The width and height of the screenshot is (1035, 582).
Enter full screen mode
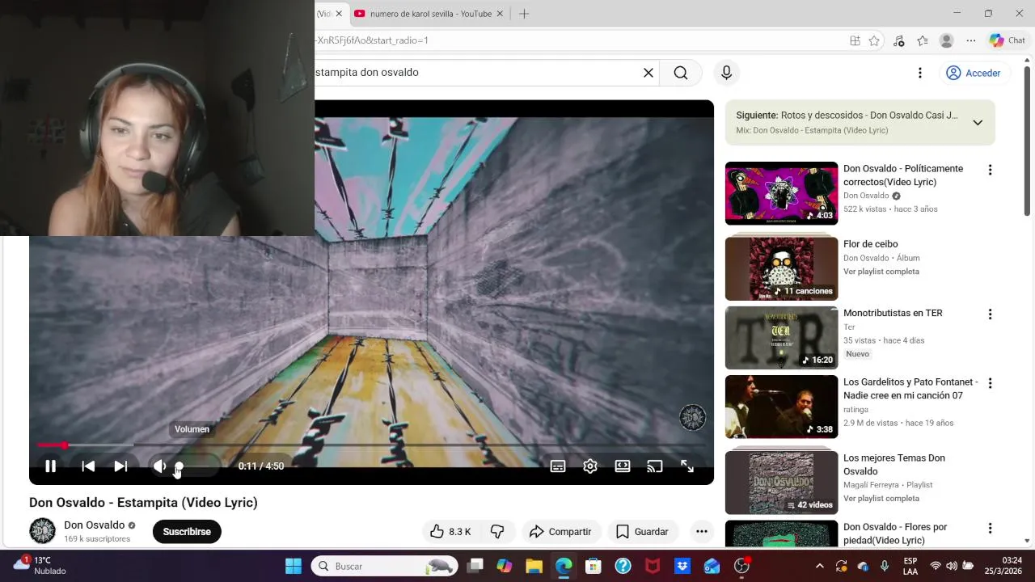pos(687,466)
